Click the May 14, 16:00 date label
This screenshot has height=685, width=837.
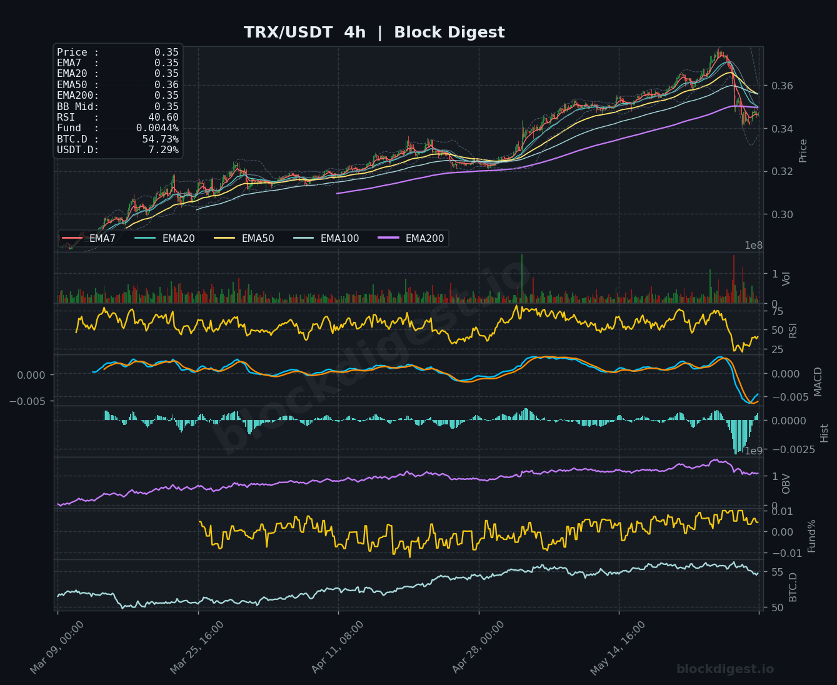618,647
